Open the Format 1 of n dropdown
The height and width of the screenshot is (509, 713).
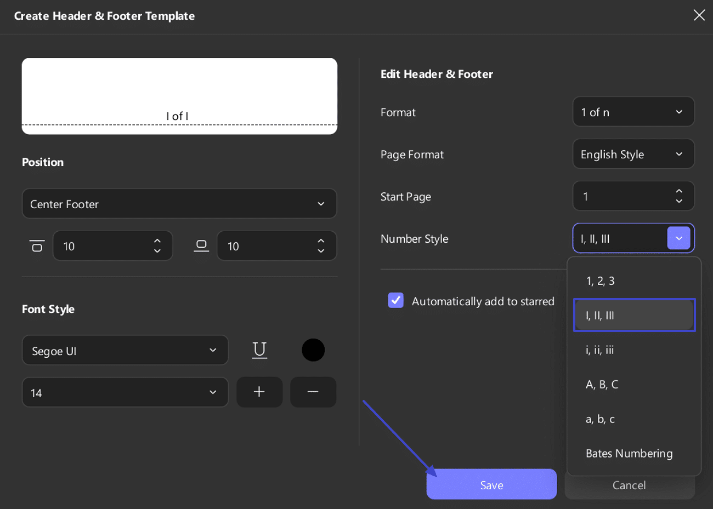click(633, 112)
